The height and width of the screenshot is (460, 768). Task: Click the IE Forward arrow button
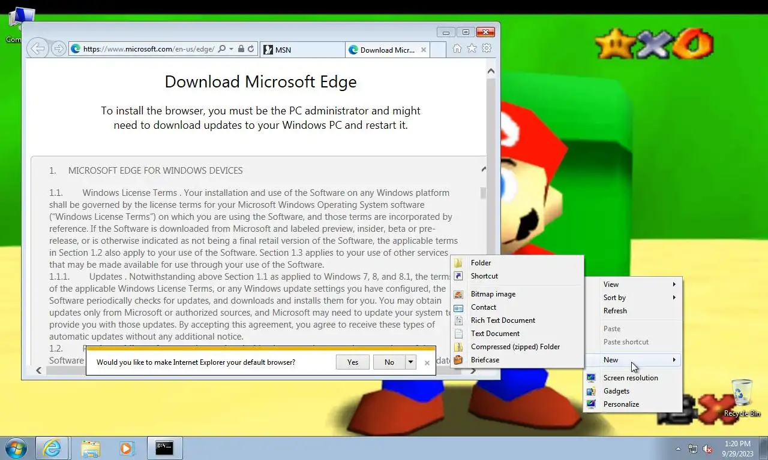pos(58,49)
